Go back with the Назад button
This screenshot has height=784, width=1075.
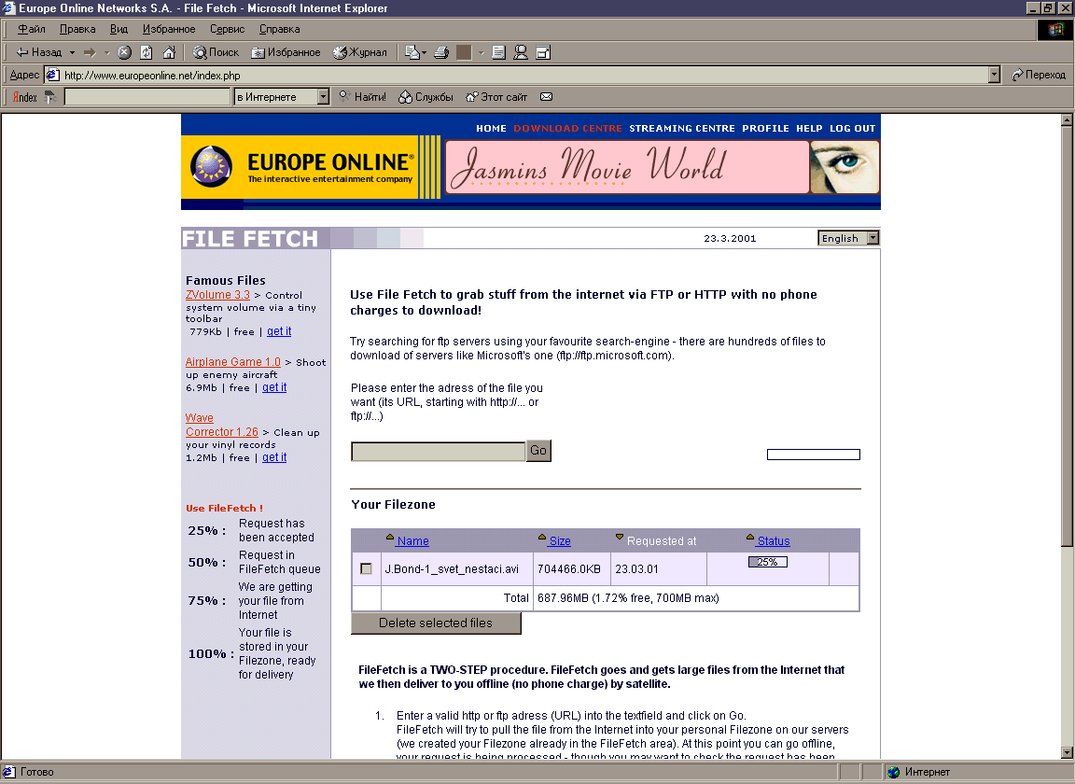(x=39, y=52)
